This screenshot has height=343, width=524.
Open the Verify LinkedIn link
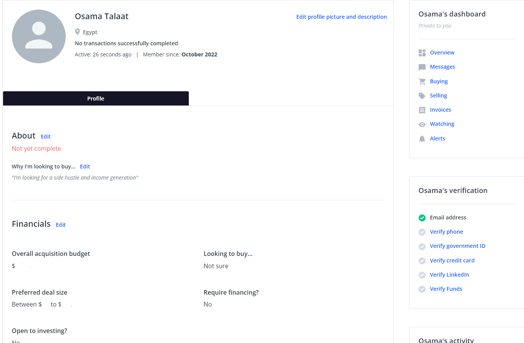[x=449, y=275]
